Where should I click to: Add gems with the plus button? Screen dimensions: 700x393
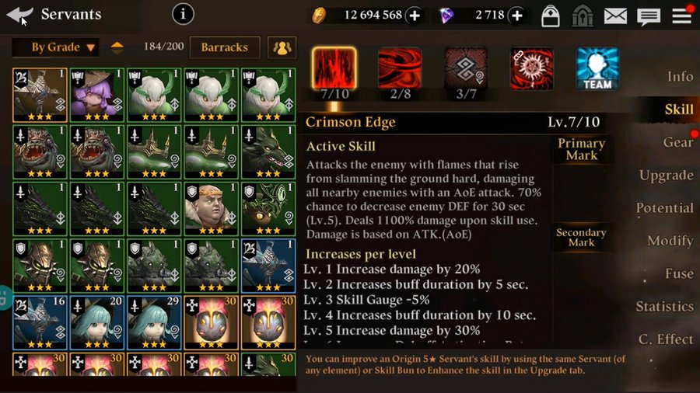tap(516, 16)
